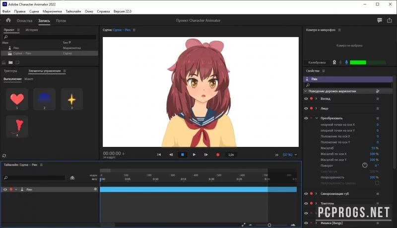
Task: Open the playback speed 1,0x dropdown
Action: tap(231, 155)
